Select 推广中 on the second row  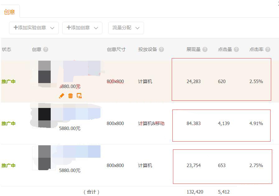9,123
